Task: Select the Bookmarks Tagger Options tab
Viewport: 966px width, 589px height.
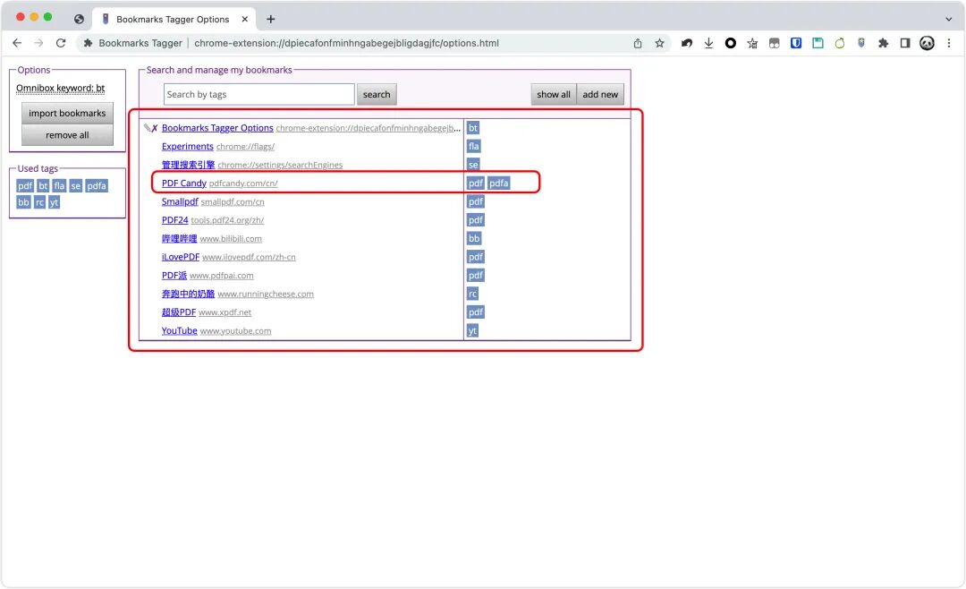Action: (x=173, y=19)
